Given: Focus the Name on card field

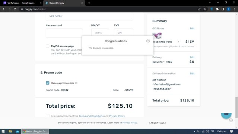Looking at the screenshot, I should pyautogui.click(x=64, y=33).
